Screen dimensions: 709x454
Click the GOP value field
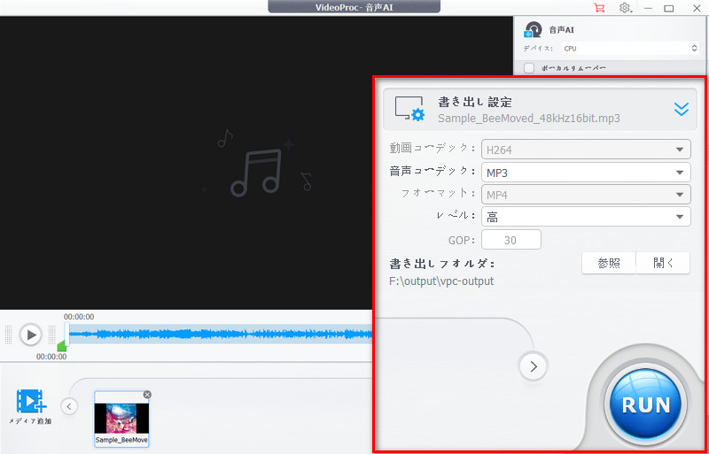(x=511, y=240)
